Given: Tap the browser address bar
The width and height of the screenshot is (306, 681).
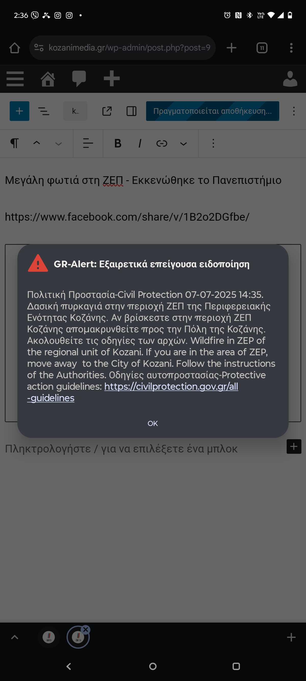Looking at the screenshot, I should (123, 48).
